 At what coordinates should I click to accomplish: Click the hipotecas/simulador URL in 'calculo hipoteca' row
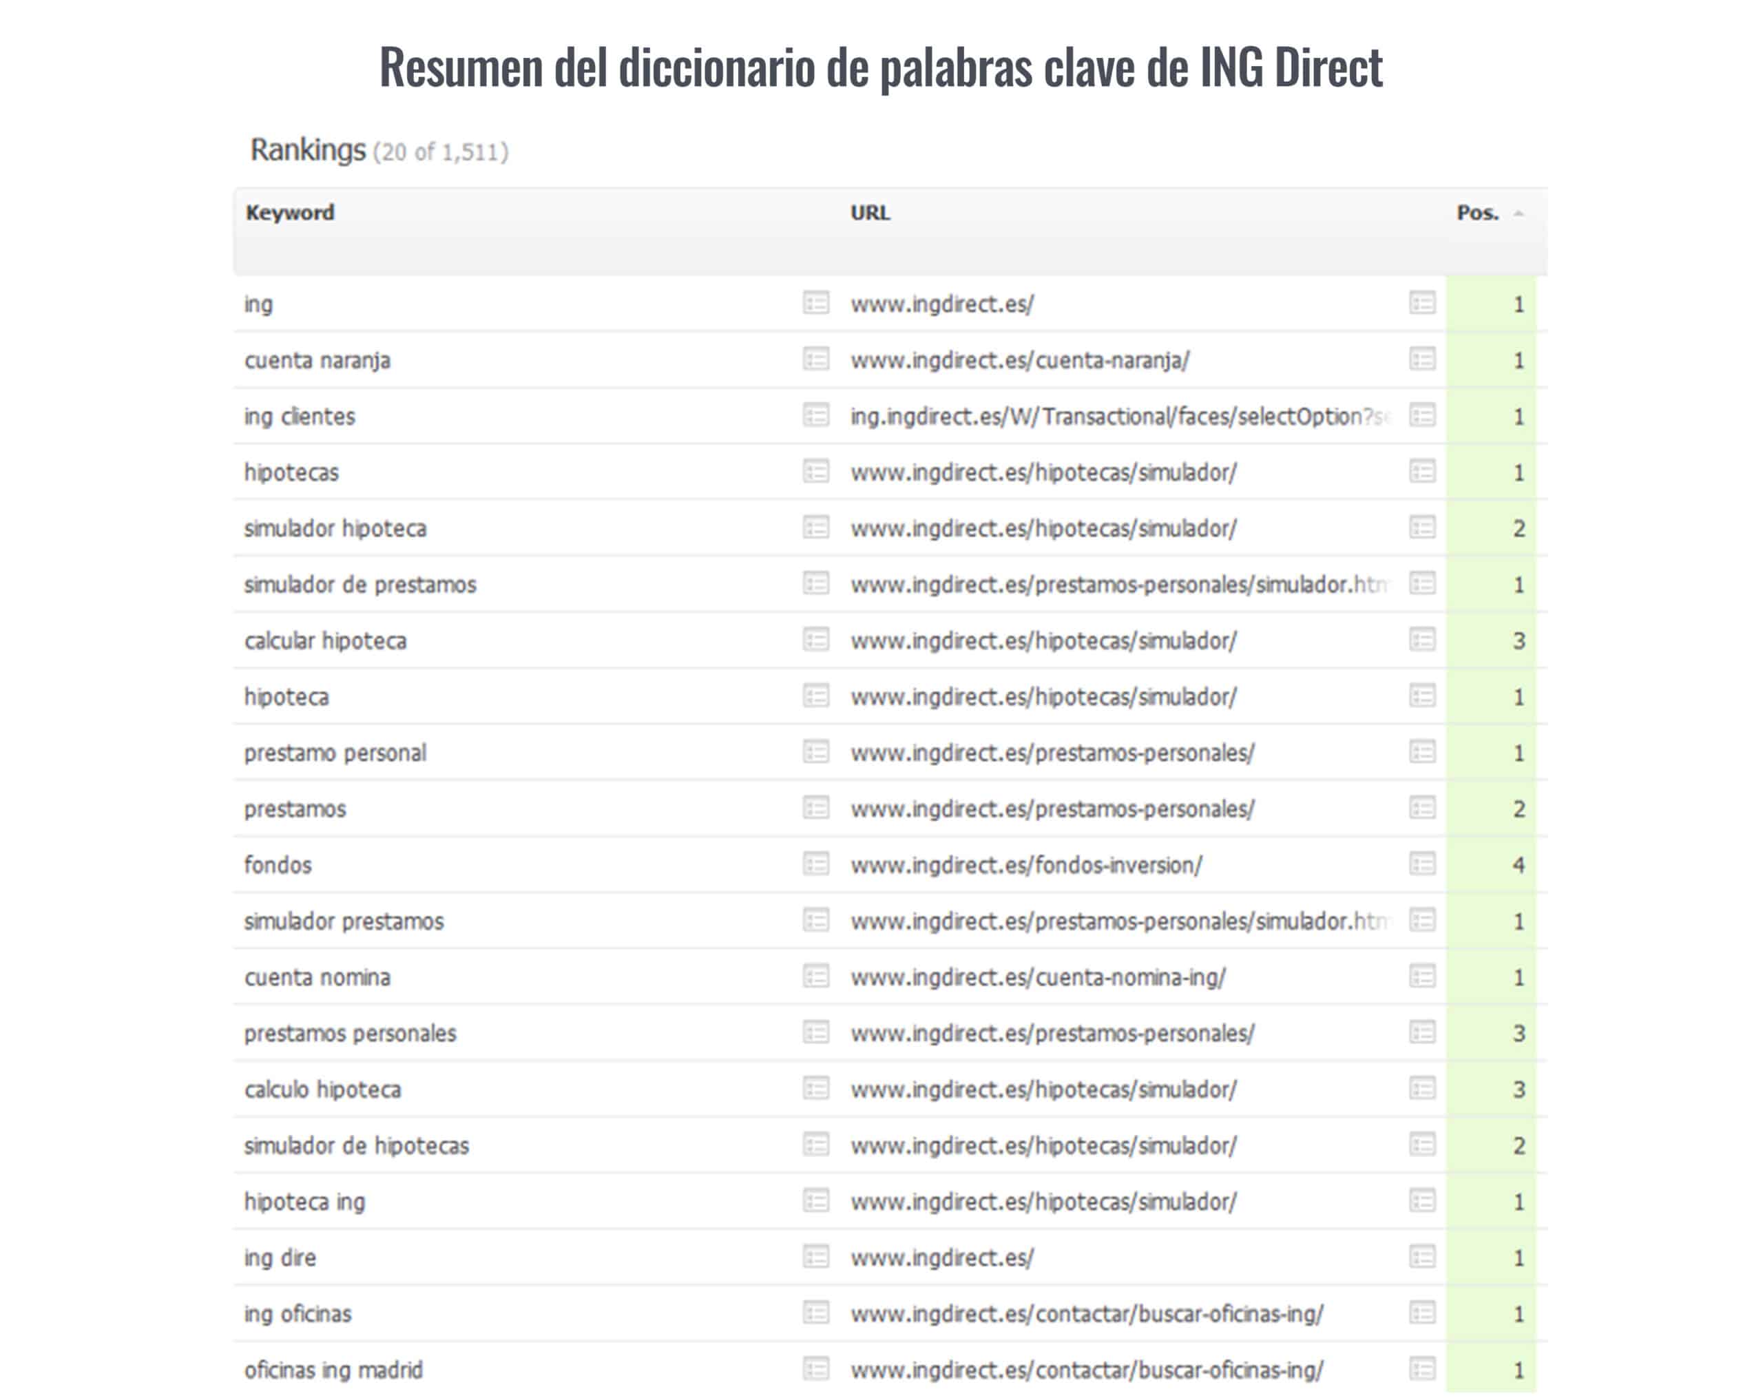[x=1043, y=1089]
